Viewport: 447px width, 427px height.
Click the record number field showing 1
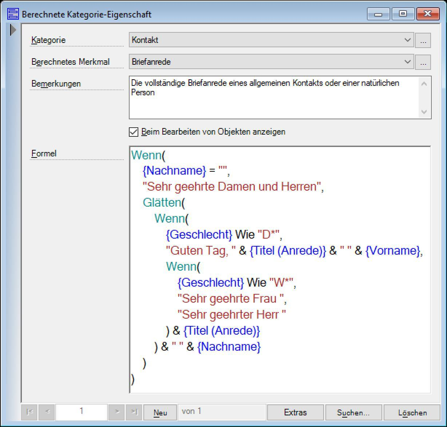point(82,412)
